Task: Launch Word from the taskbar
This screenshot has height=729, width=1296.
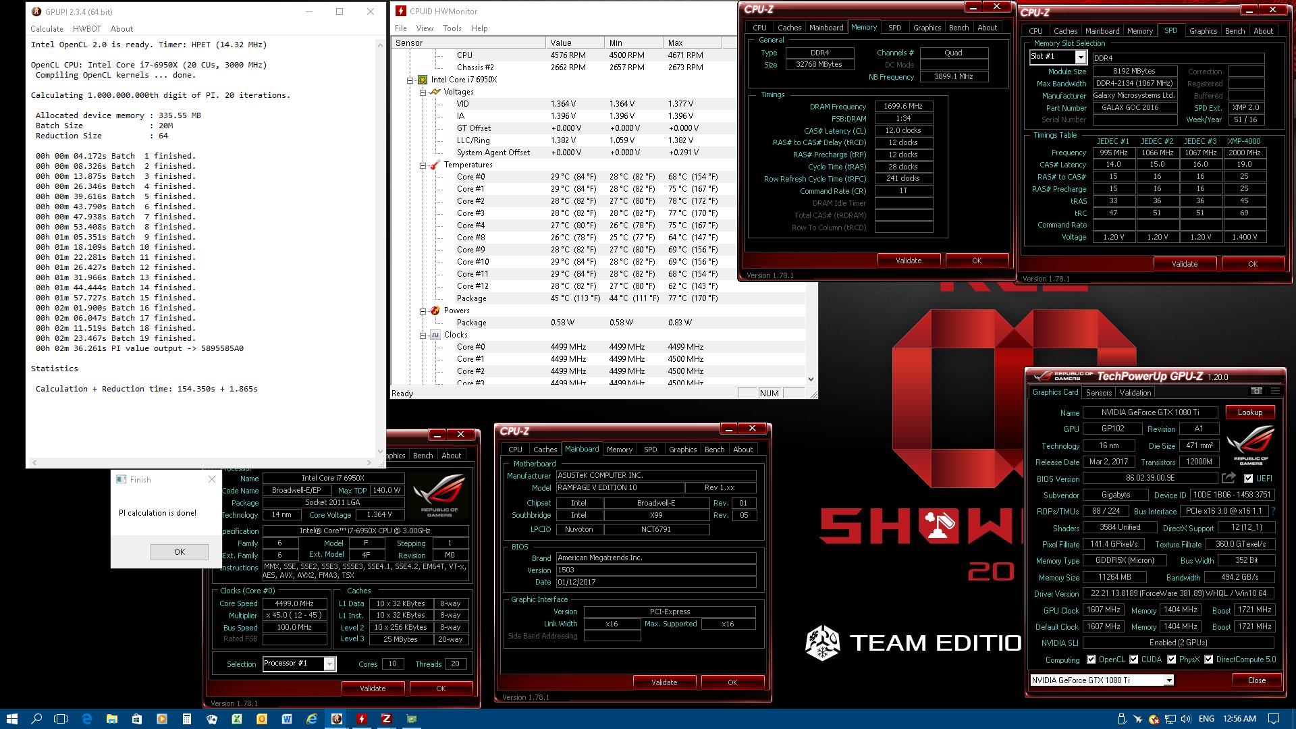Action: tap(287, 719)
